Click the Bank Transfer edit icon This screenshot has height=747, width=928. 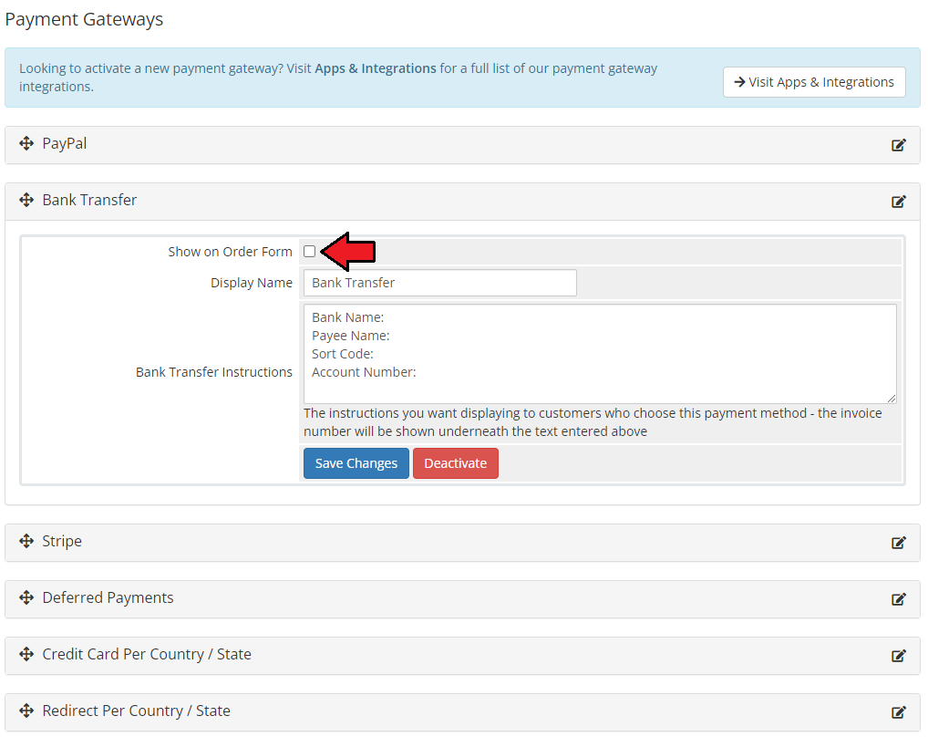coord(899,202)
